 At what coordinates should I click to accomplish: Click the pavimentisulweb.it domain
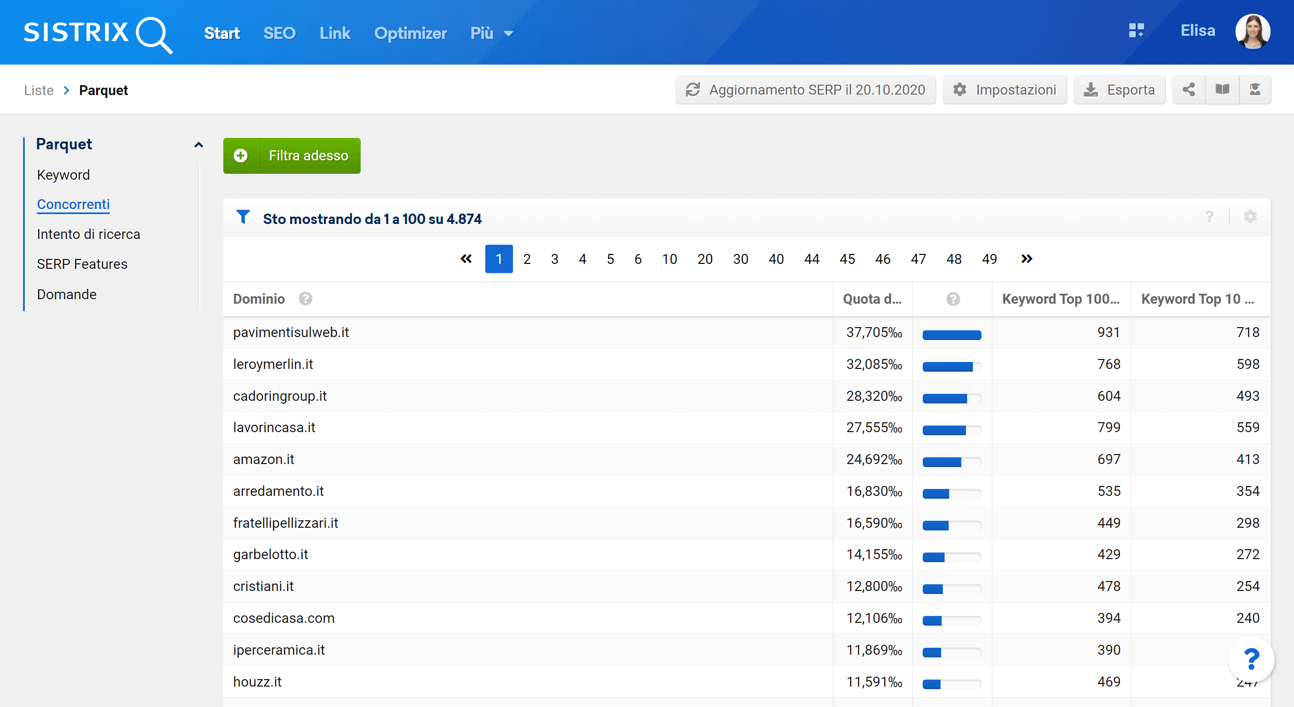291,332
